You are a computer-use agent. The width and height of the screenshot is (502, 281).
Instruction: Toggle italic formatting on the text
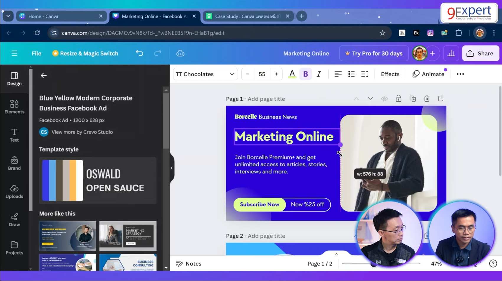click(x=319, y=74)
